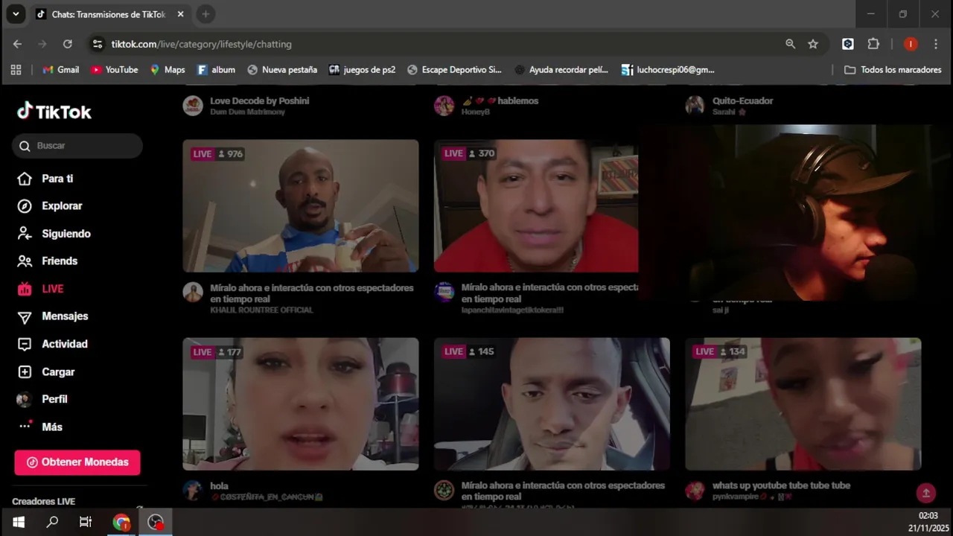
Task: Click the site info icon in address bar
Action: (x=98, y=44)
